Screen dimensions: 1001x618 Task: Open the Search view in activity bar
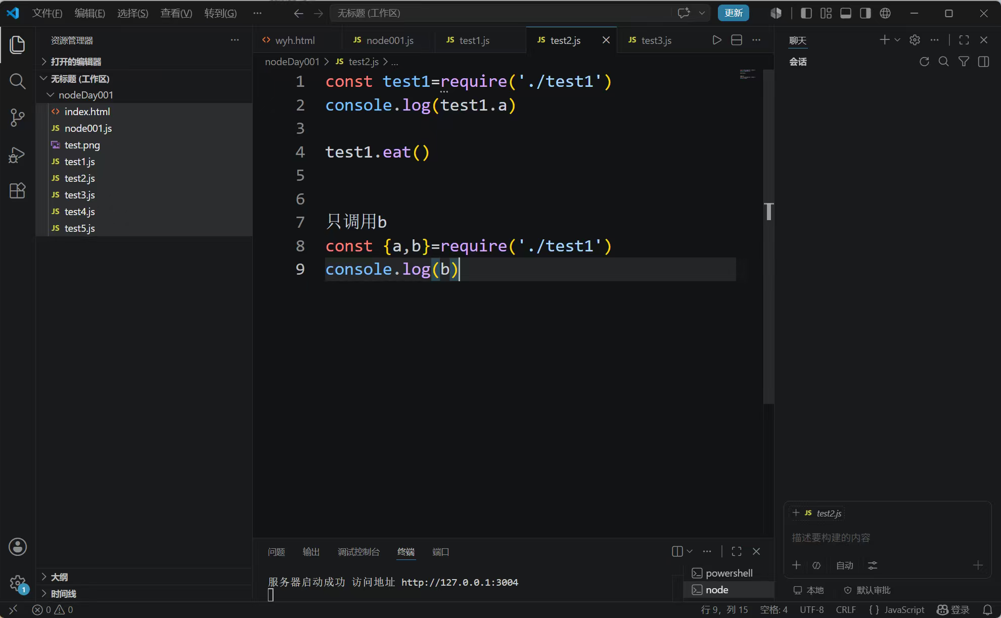click(17, 81)
